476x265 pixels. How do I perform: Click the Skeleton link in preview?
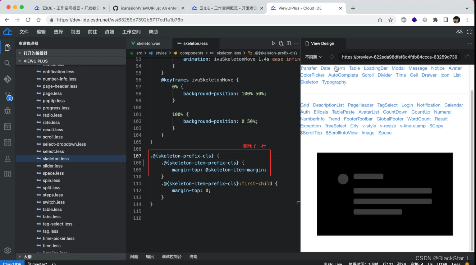pyautogui.click(x=309, y=82)
